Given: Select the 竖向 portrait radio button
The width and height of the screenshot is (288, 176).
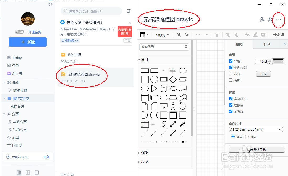Looking at the screenshot, I should (x=233, y=137).
